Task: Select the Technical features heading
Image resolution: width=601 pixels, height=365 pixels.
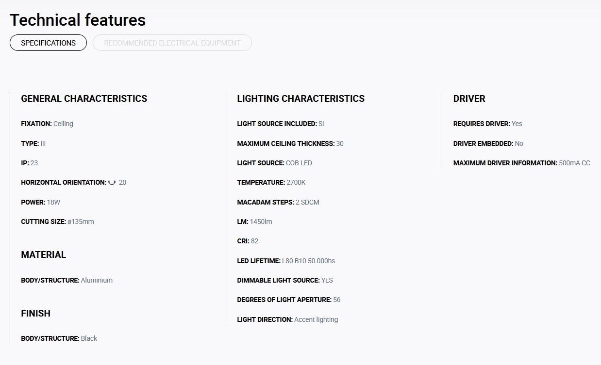Action: coord(78,20)
